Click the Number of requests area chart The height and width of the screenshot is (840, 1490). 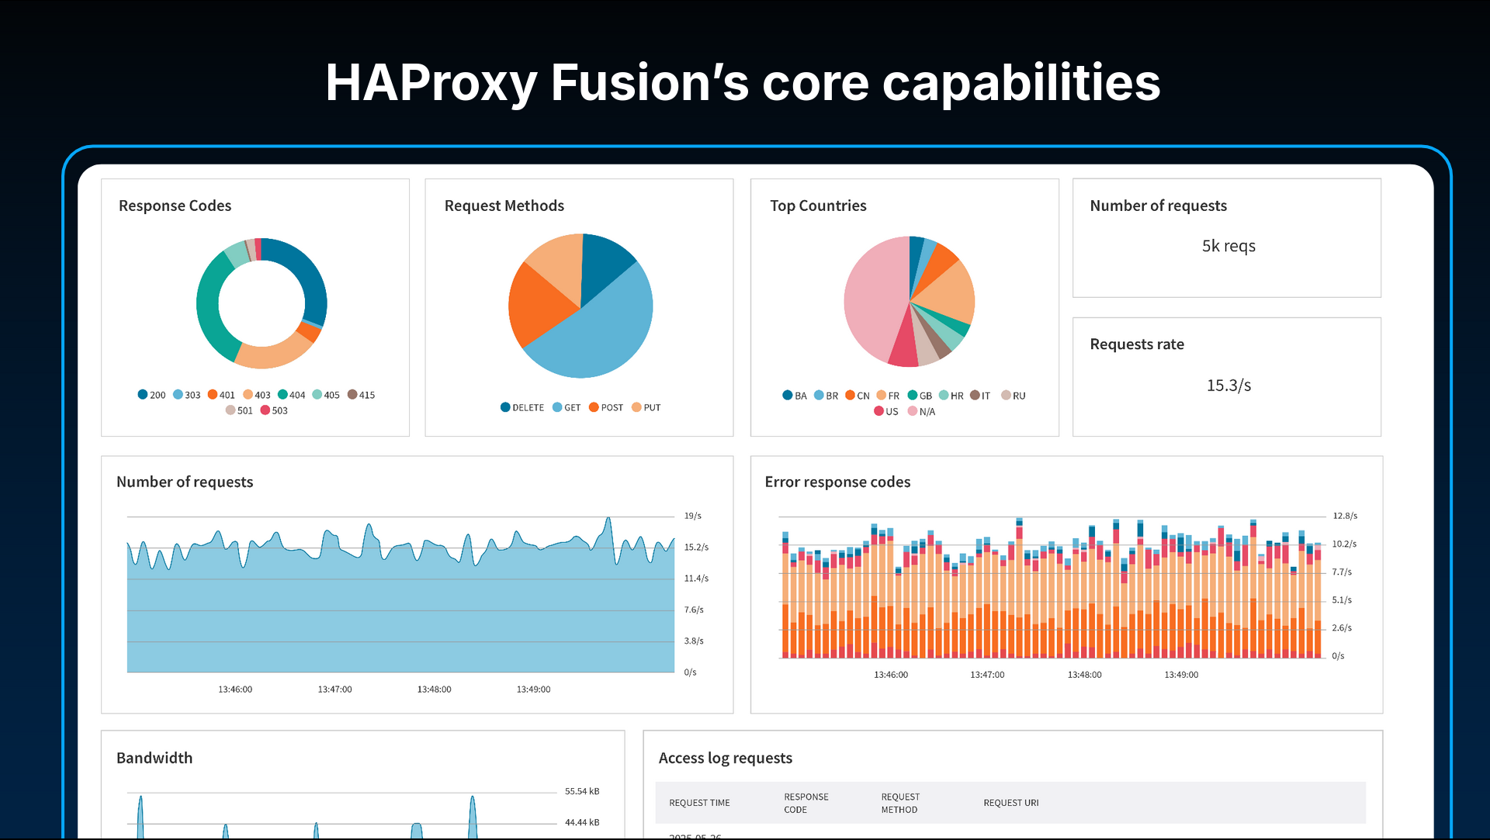coord(400,594)
